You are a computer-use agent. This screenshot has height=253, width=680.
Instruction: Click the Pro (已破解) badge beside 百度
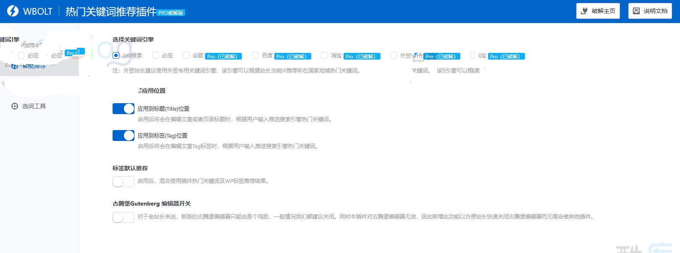293,56
